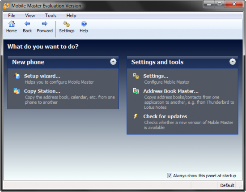Image resolution: width=246 pixels, height=192 pixels.
Task: Click the Back toolbar label
Action: coord(27,31)
